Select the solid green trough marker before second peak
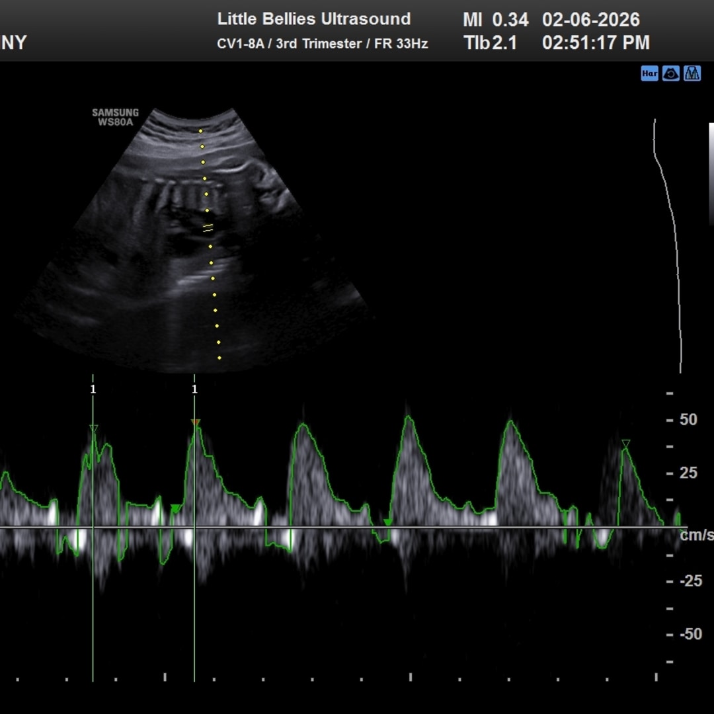Viewport: 714px width, 714px height. [175, 508]
